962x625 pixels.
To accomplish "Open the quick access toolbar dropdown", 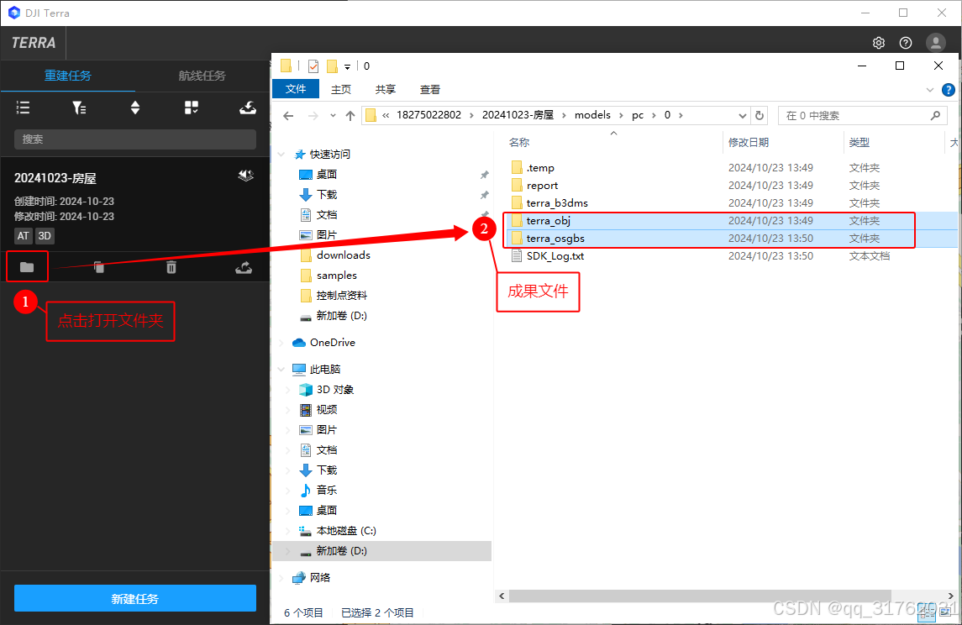I will pos(347,66).
